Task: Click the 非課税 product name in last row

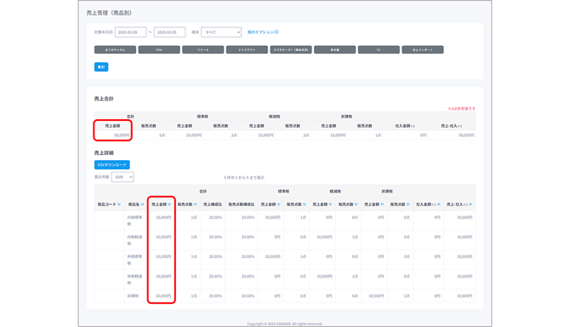Action: pos(133,296)
